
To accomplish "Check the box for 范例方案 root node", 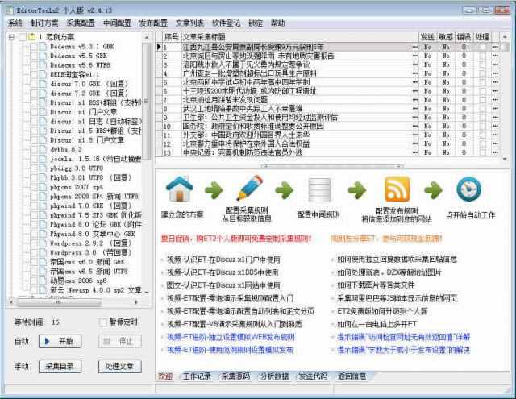I will (23, 37).
